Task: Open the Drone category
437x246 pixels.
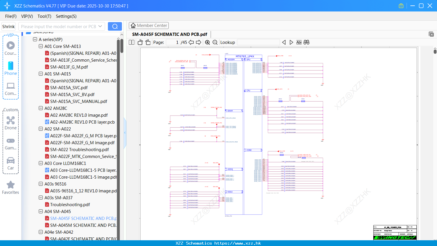Action: coord(11,123)
